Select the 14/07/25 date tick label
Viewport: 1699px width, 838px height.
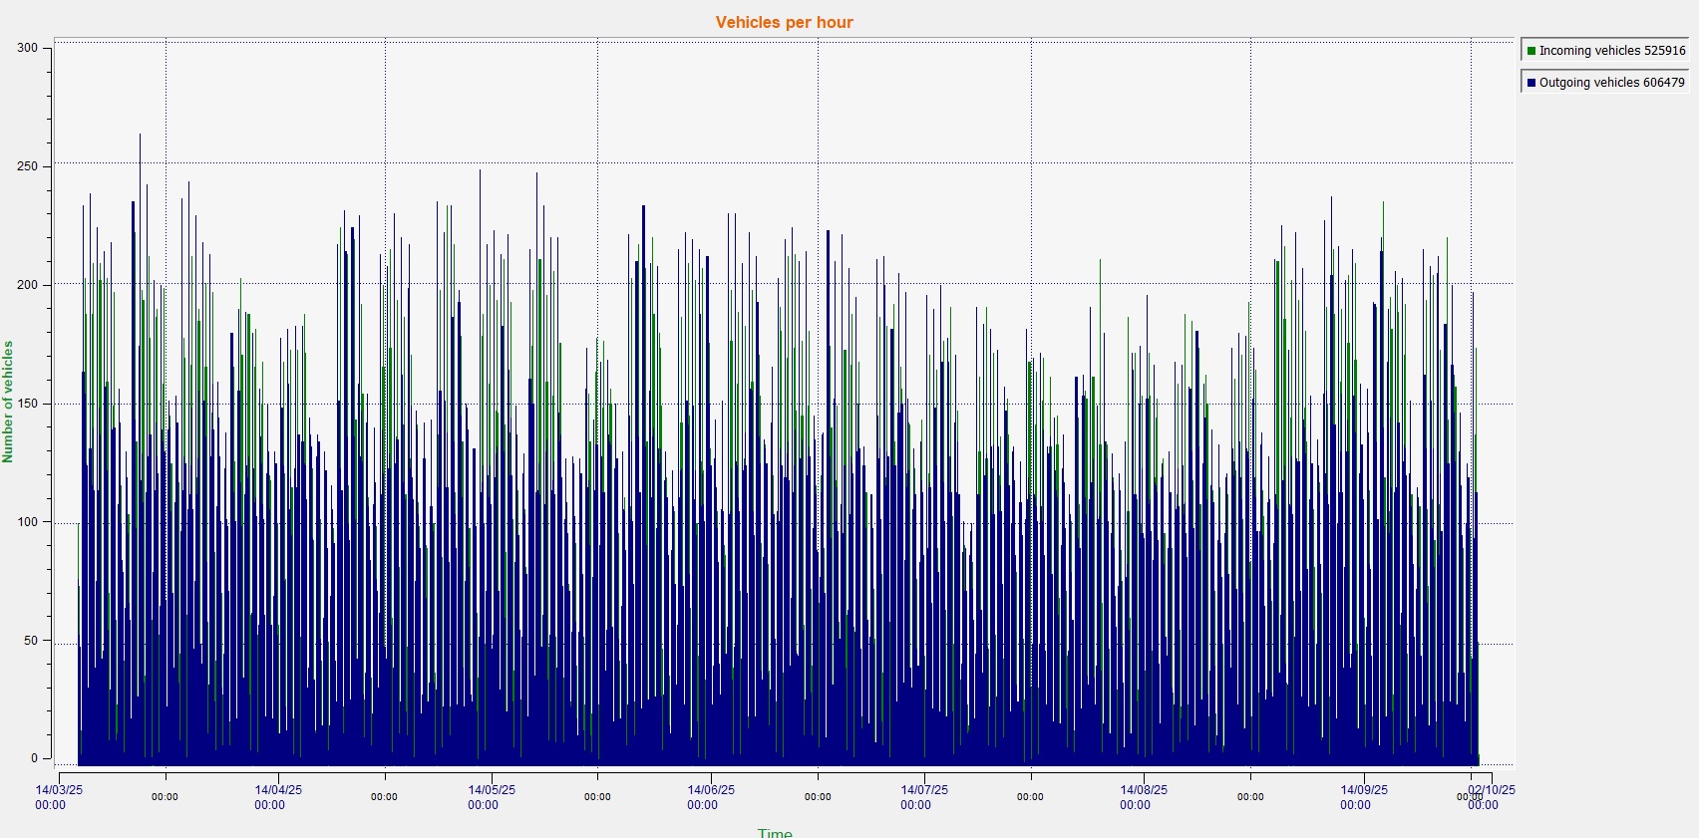click(924, 790)
